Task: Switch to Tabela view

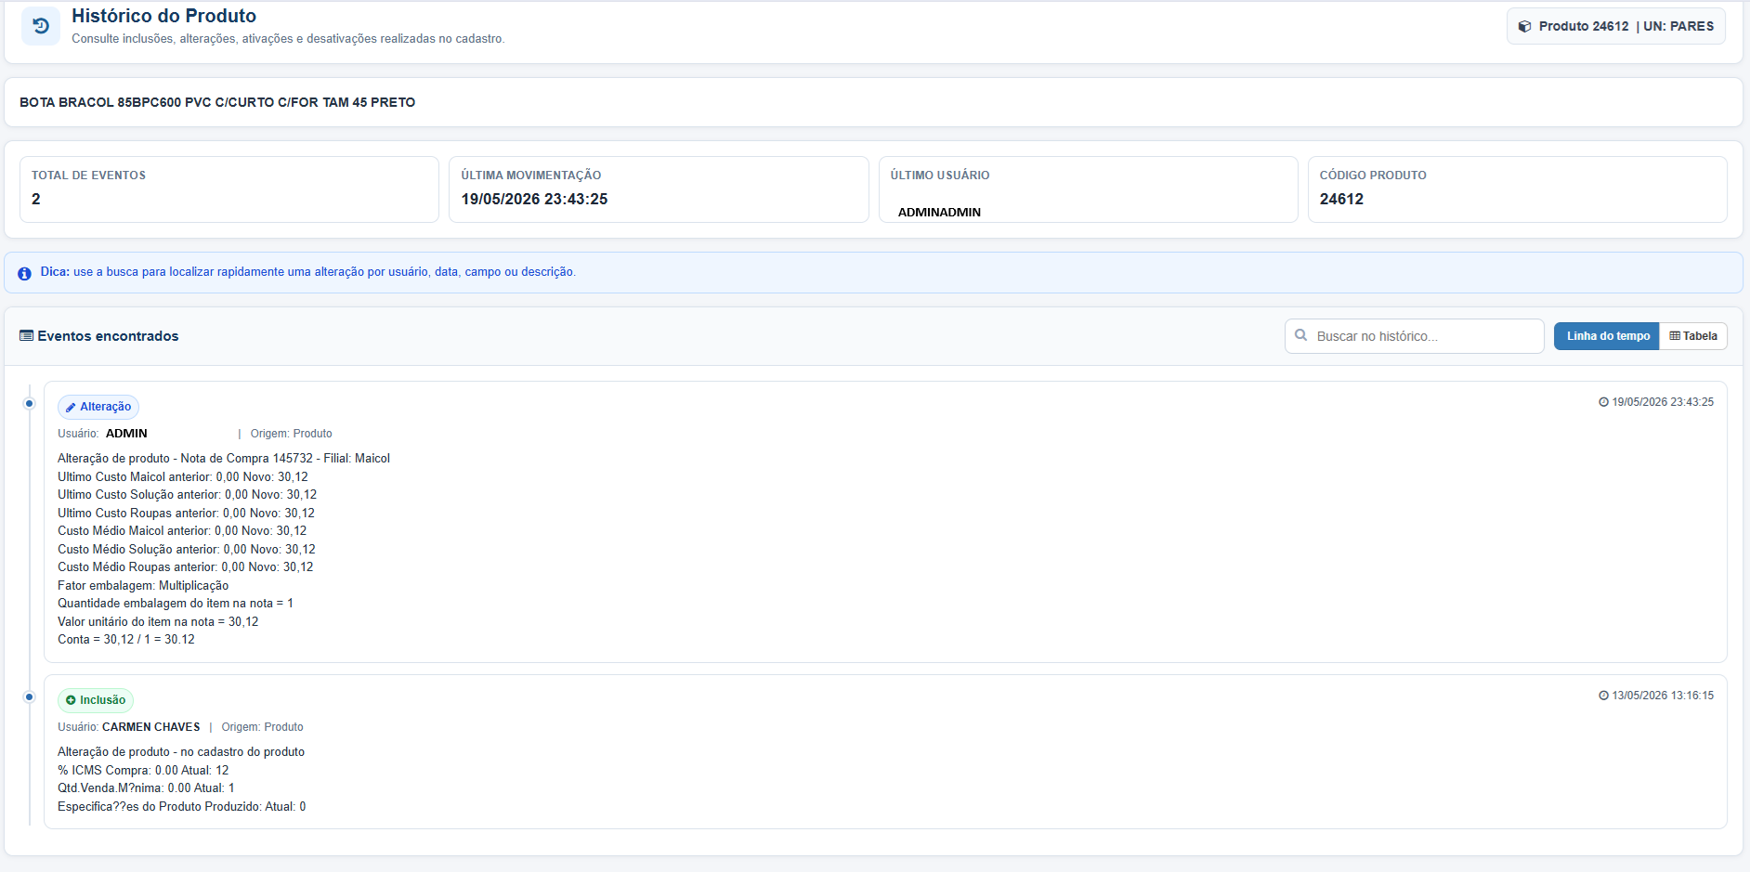Action: [1693, 336]
